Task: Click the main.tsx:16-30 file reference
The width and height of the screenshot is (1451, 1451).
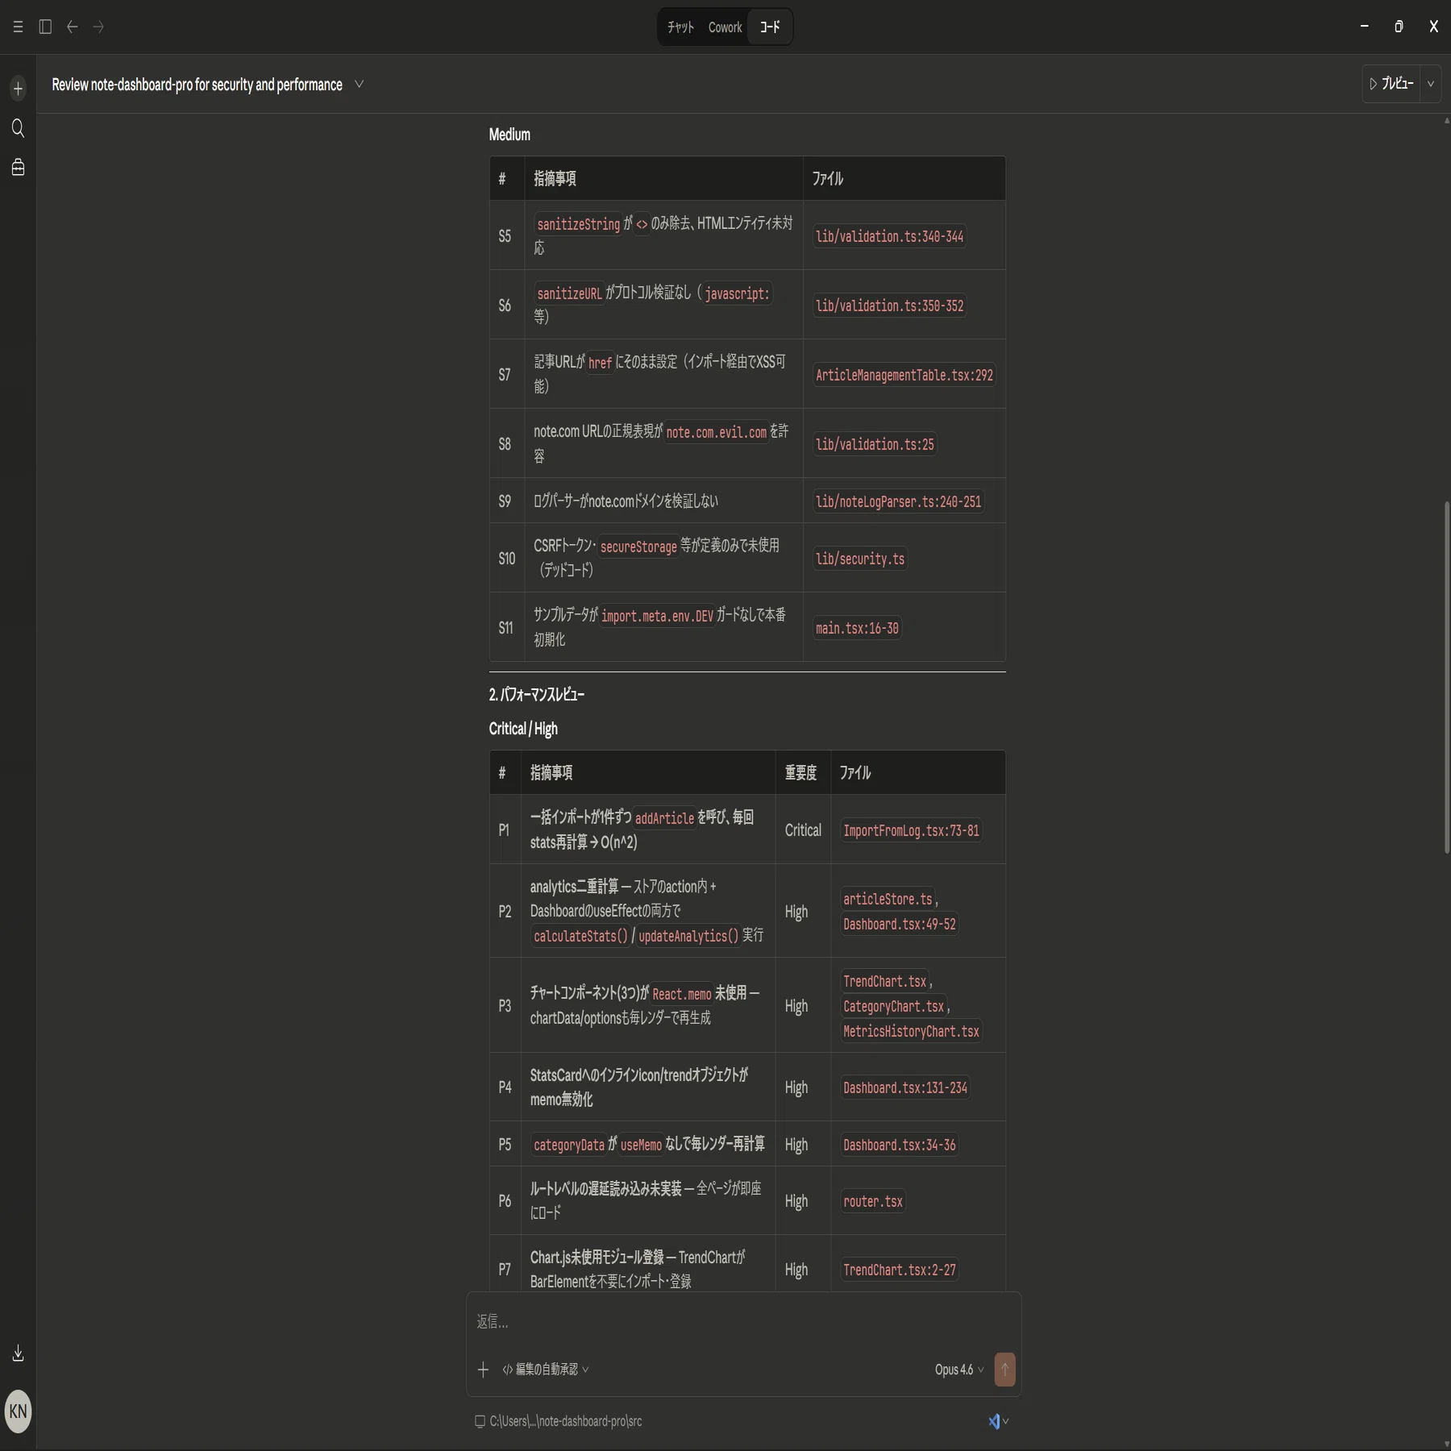Action: coord(857,628)
